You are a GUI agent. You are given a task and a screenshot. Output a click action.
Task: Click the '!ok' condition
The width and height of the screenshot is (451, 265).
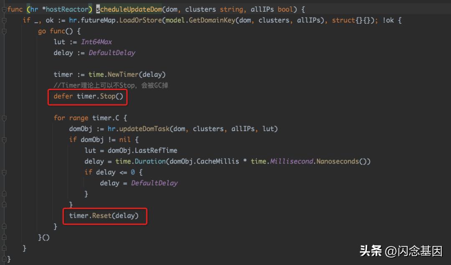388,20
